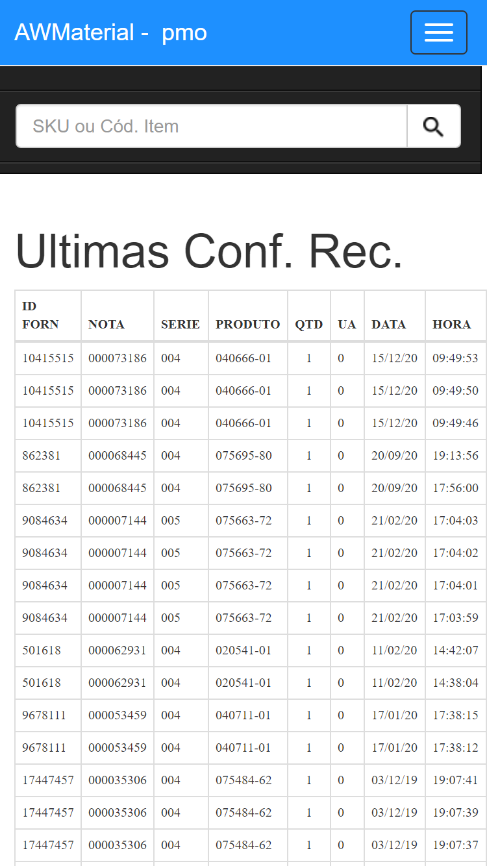
Task: Open the AWMaterial - pmo brand link
Action: click(111, 32)
